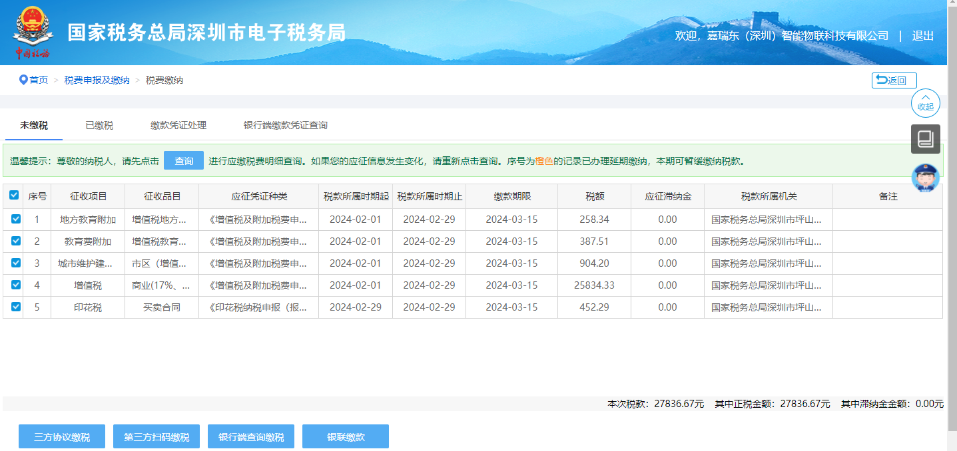Uncheck row 1 地方教育附加 checkbox
The height and width of the screenshot is (451, 957).
coord(16,219)
